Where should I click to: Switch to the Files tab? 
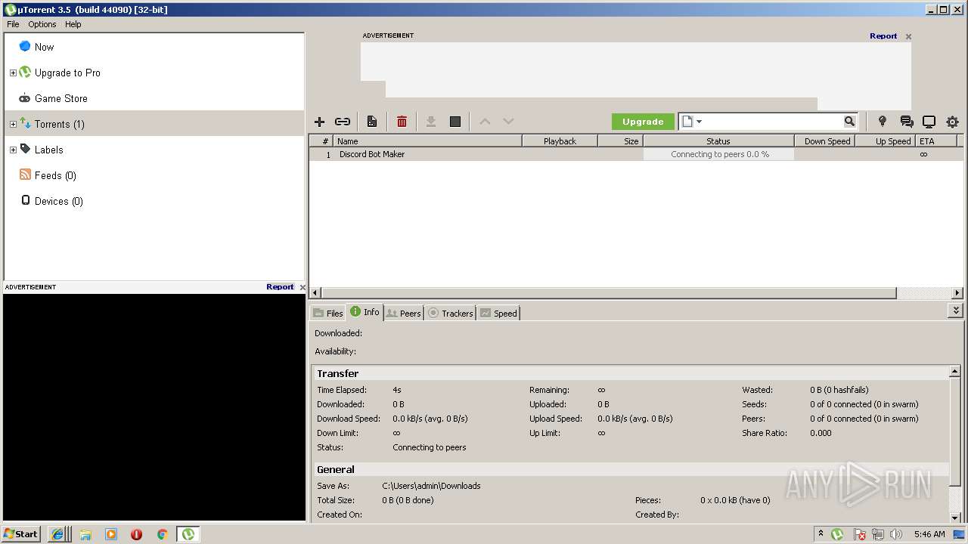tap(328, 313)
